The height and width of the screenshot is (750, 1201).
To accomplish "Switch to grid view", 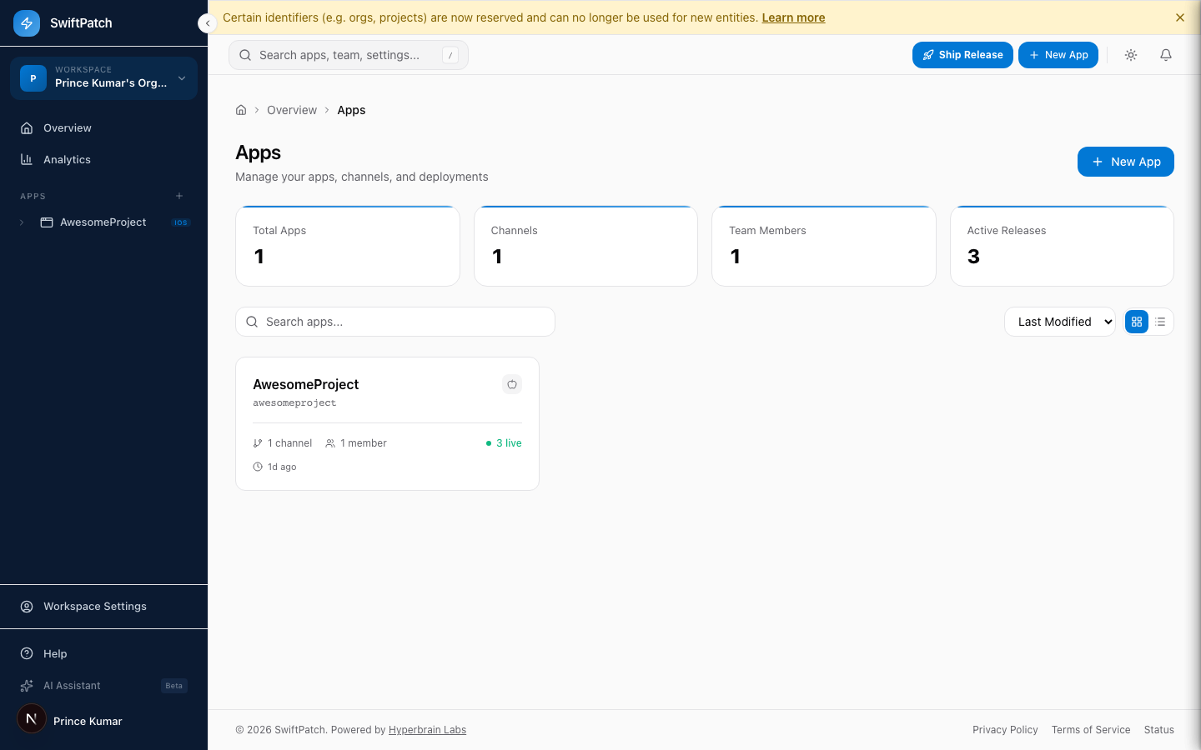I will point(1137,322).
